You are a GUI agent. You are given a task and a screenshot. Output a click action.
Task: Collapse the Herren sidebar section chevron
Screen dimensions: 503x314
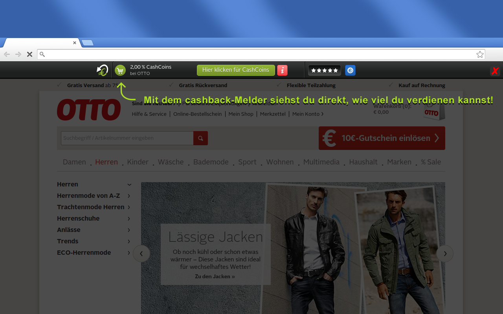click(x=129, y=184)
